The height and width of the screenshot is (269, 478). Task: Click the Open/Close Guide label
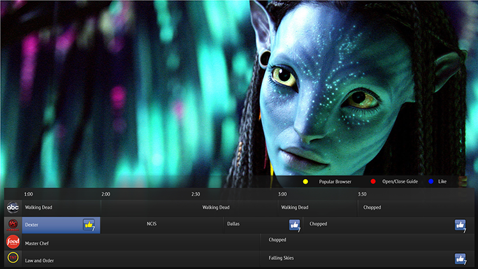click(x=400, y=182)
